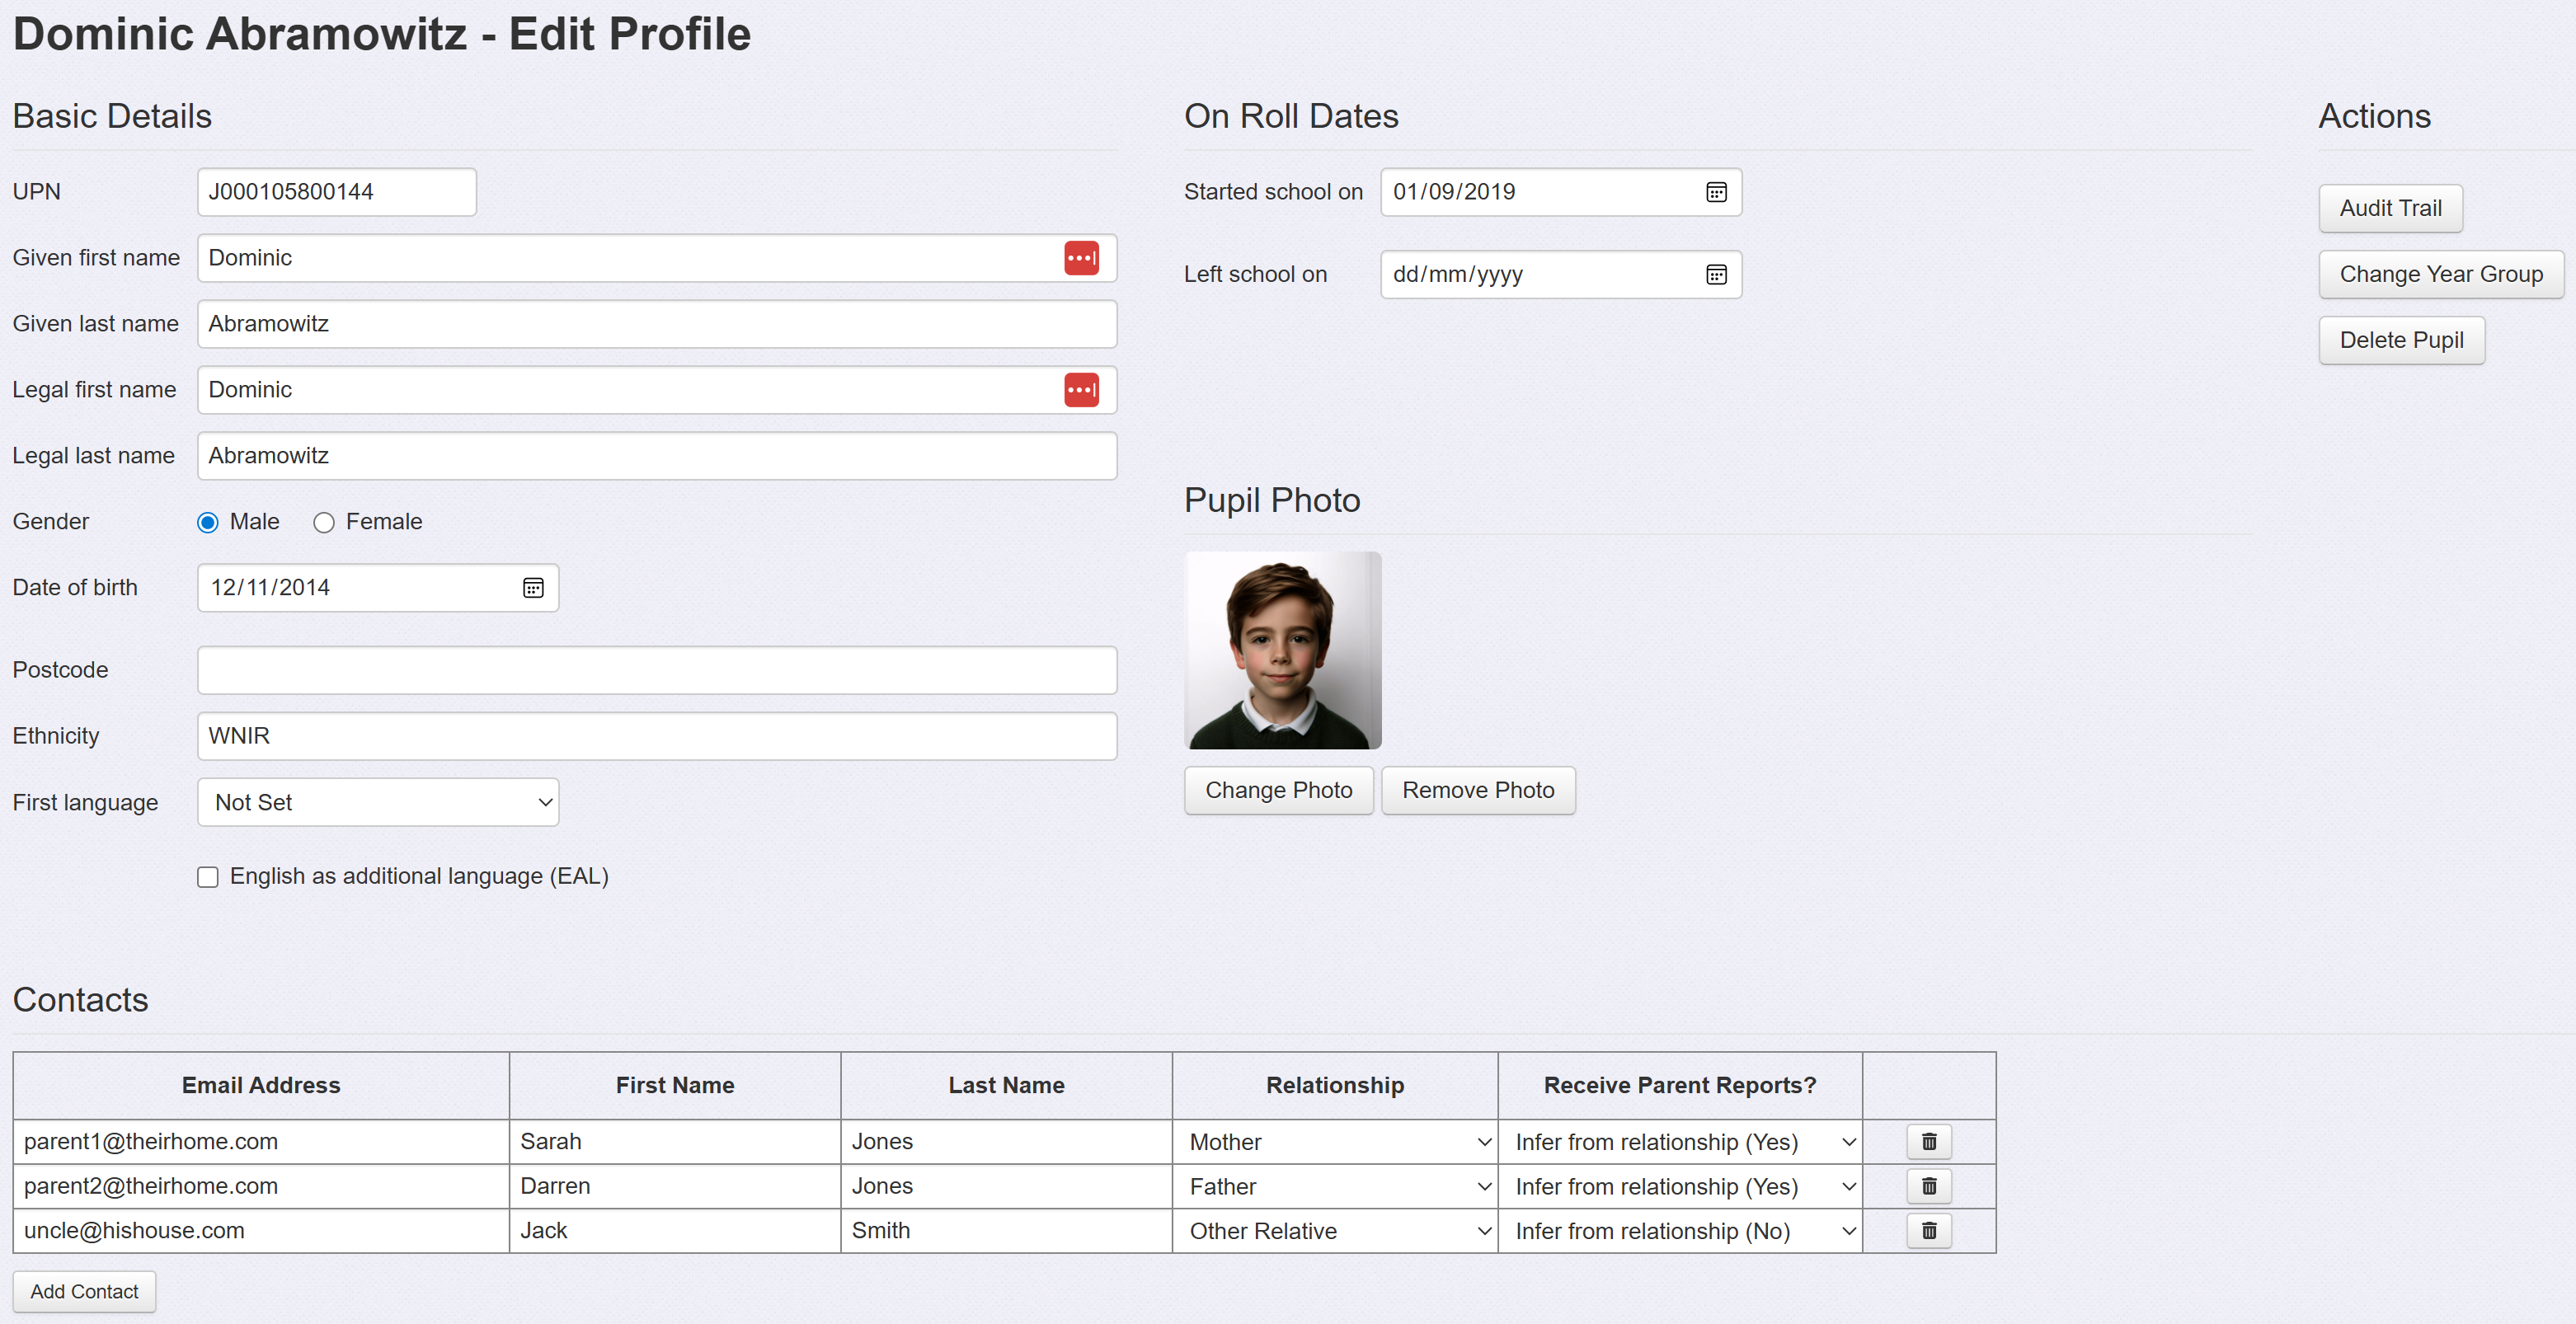Delete contact Jack Smith with trash icon

(x=1929, y=1230)
